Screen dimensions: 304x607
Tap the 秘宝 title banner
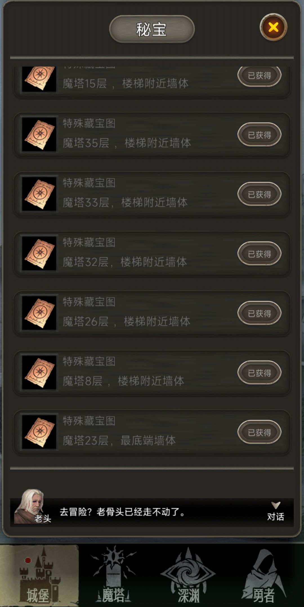pos(152,29)
